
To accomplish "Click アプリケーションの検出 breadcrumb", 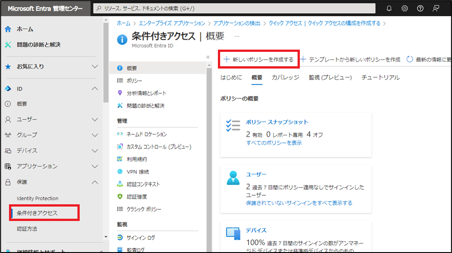I will click(x=237, y=23).
